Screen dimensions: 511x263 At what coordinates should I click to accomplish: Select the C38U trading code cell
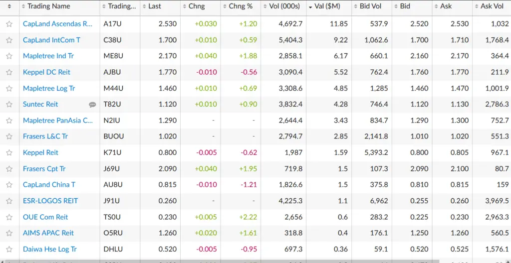coord(112,40)
